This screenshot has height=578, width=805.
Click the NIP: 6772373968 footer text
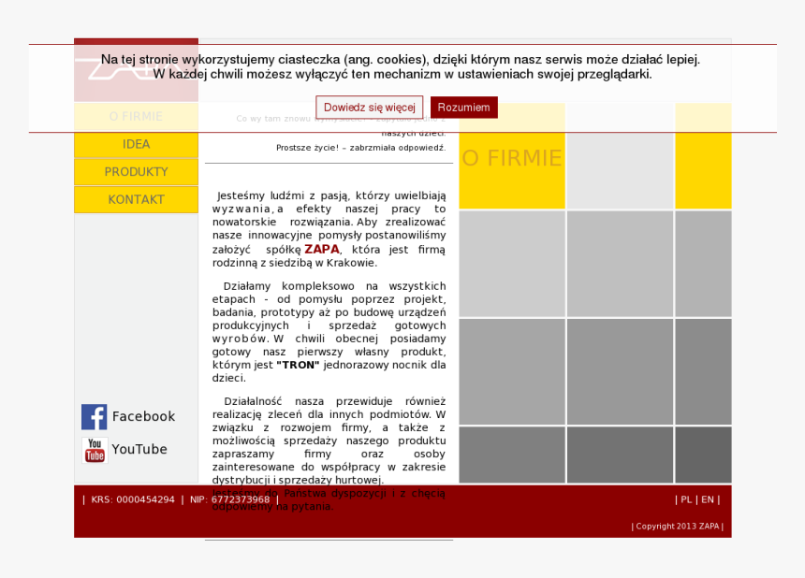click(x=229, y=499)
